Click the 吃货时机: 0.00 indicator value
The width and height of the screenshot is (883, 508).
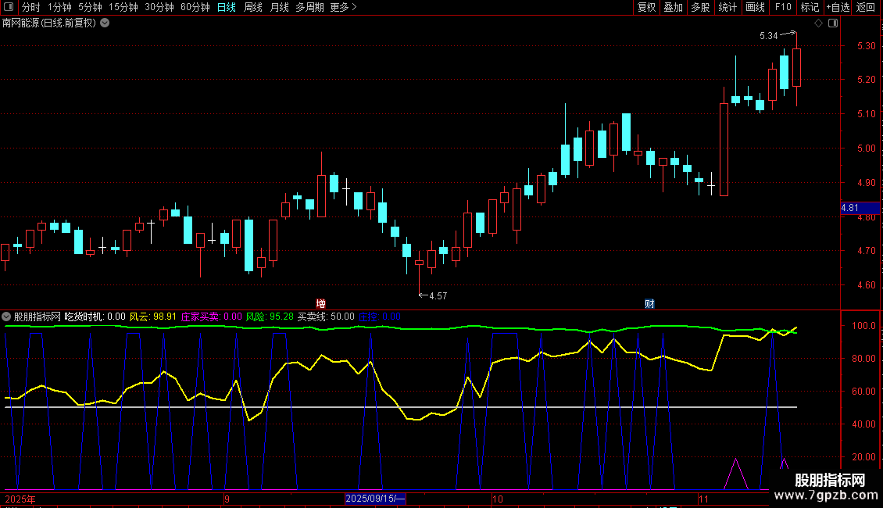click(x=95, y=317)
